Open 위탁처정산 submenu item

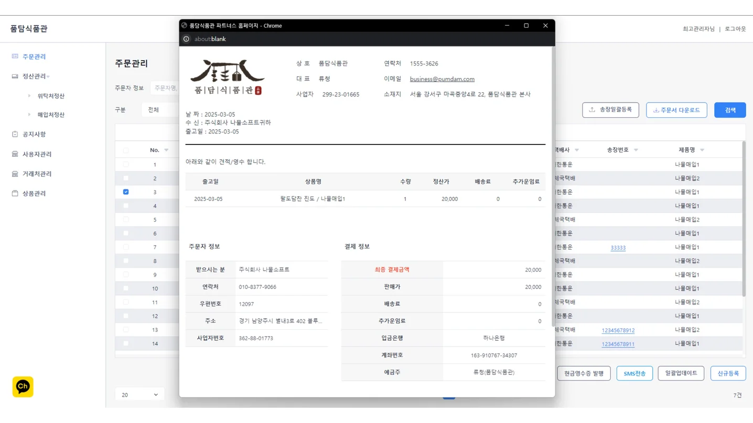tap(51, 96)
